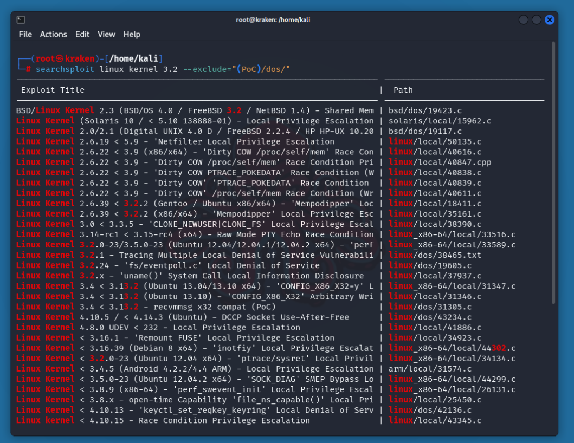Close the terminal window
The height and width of the screenshot is (443, 574).
click(x=549, y=19)
